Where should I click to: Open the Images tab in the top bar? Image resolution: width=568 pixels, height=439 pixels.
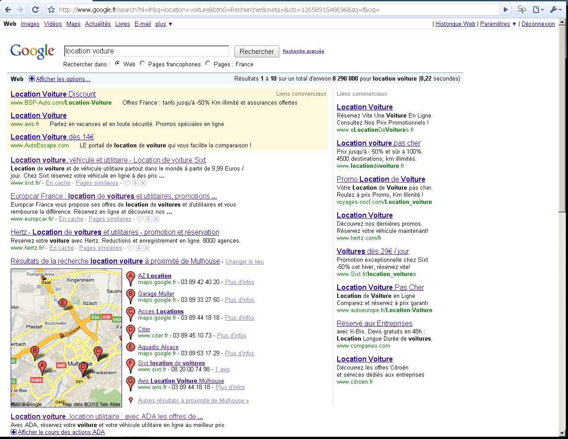30,24
